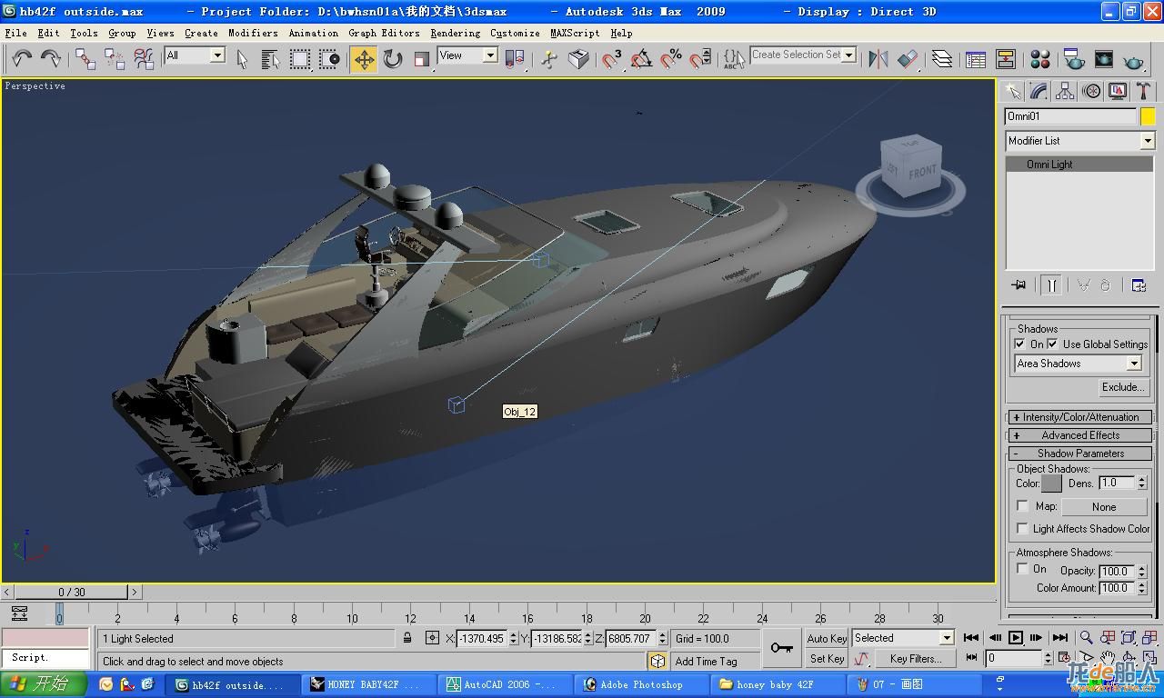Click the Undo arrow icon
Image resolution: width=1164 pixels, height=698 pixels.
pos(22,59)
